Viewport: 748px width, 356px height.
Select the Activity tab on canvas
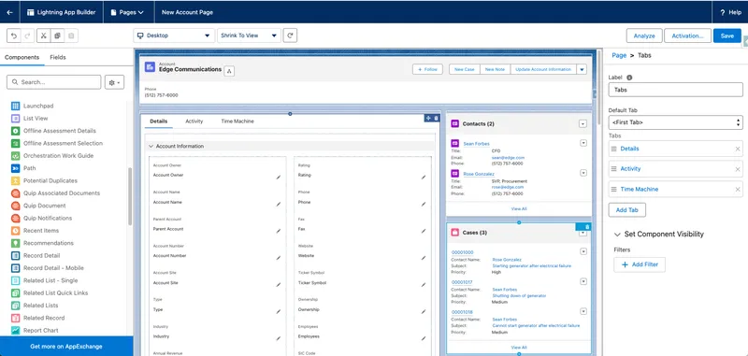pos(194,121)
